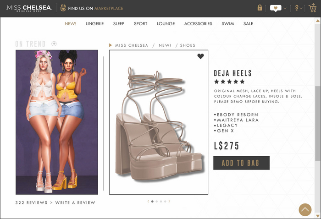Click the Write a Review link
Viewport: 321px width, 219px height.
click(75, 203)
